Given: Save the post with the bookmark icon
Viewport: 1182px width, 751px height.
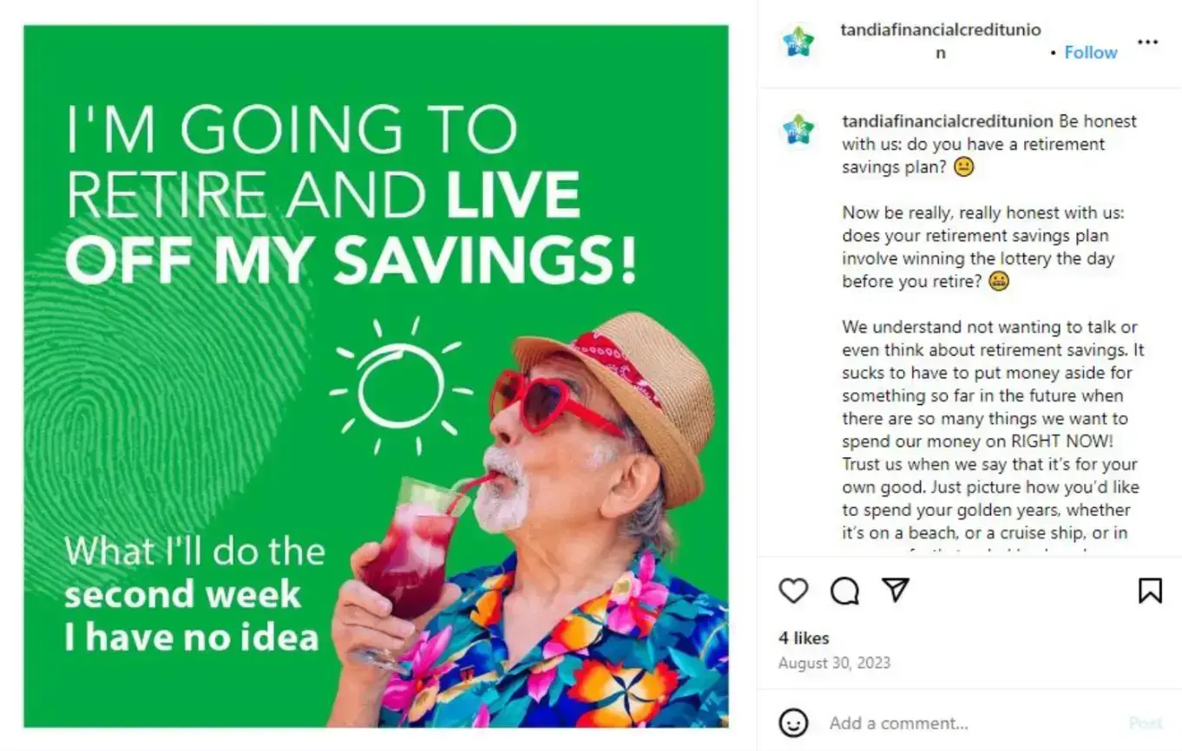Looking at the screenshot, I should point(1152,591).
